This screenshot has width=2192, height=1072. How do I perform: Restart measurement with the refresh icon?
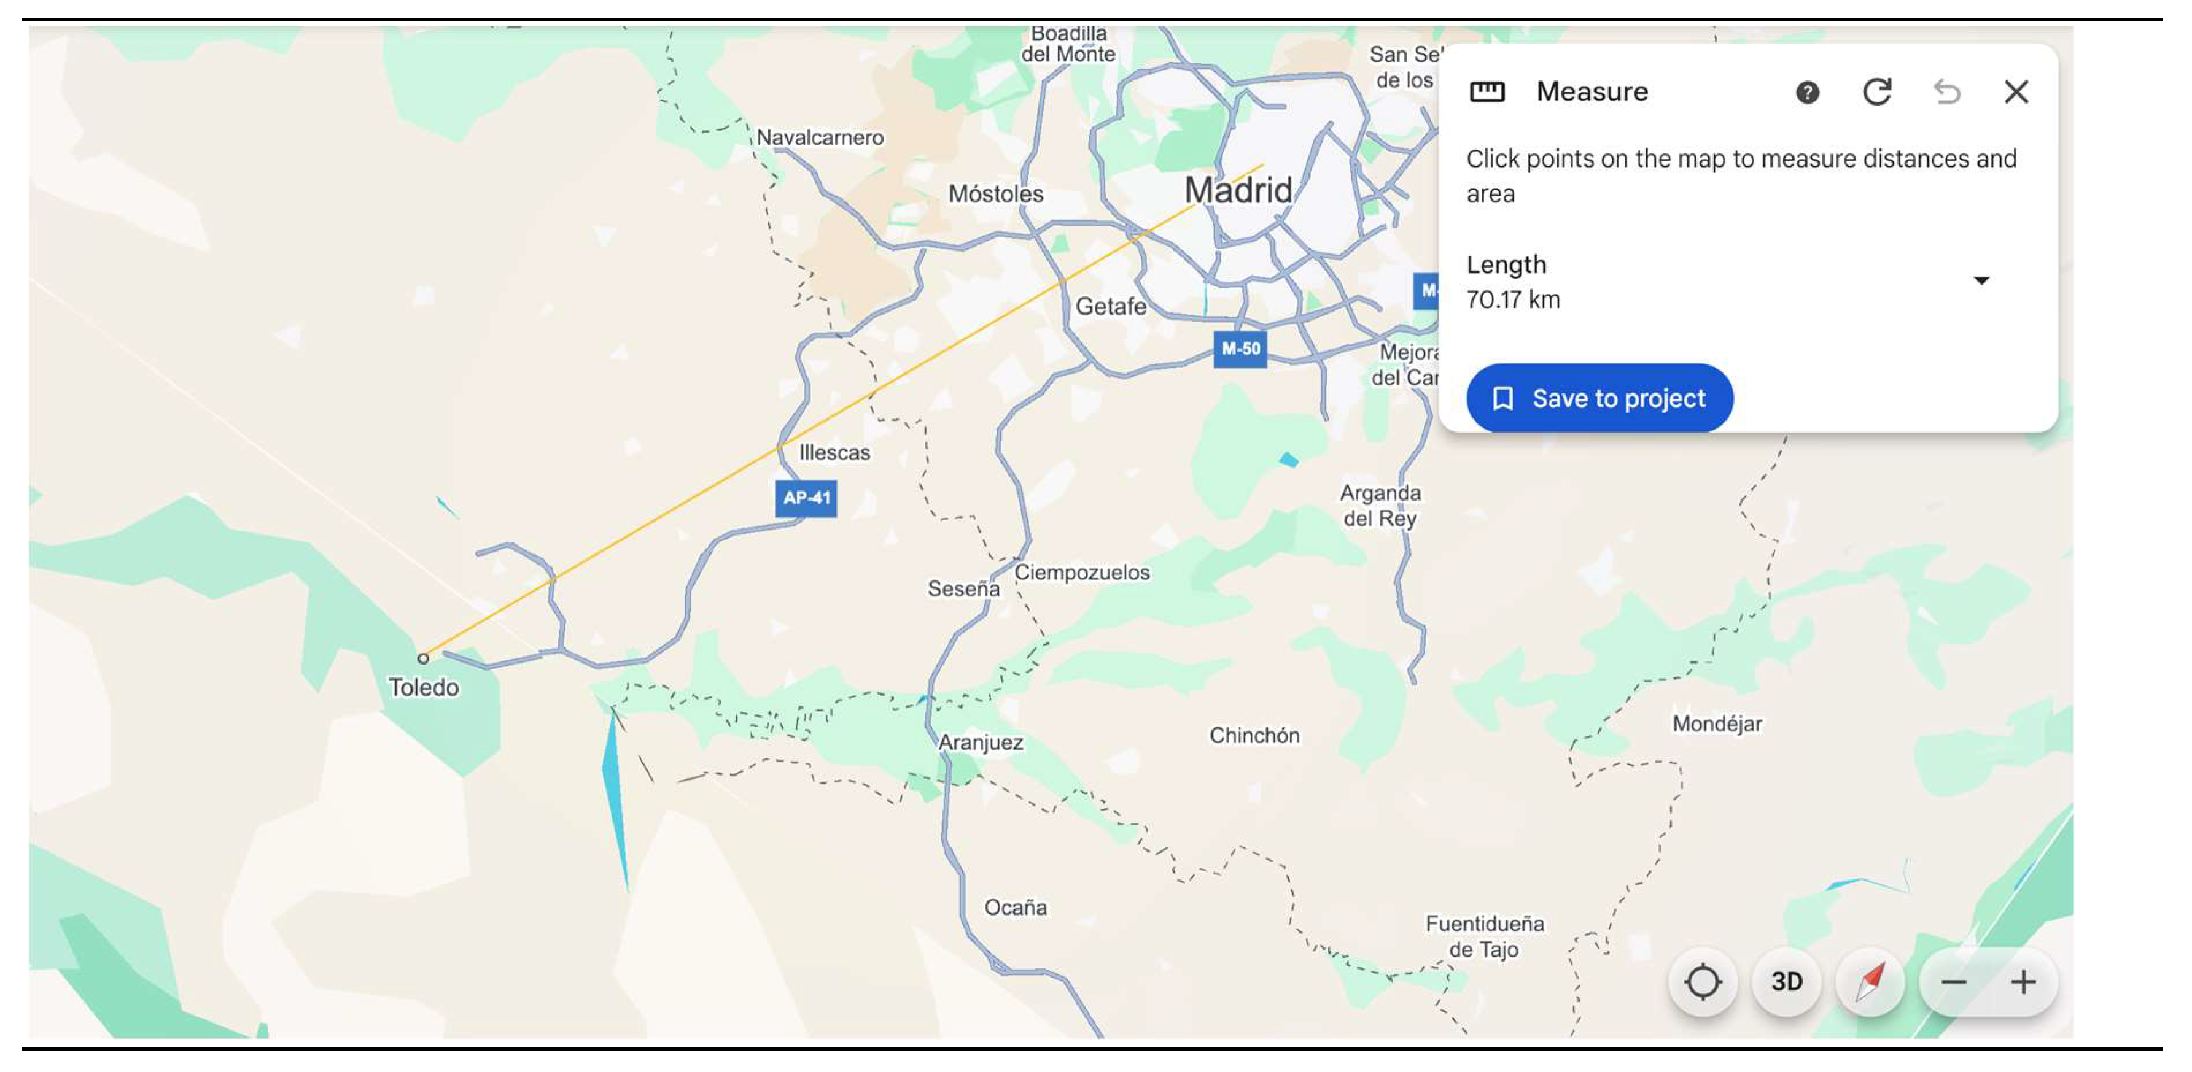click(1876, 92)
